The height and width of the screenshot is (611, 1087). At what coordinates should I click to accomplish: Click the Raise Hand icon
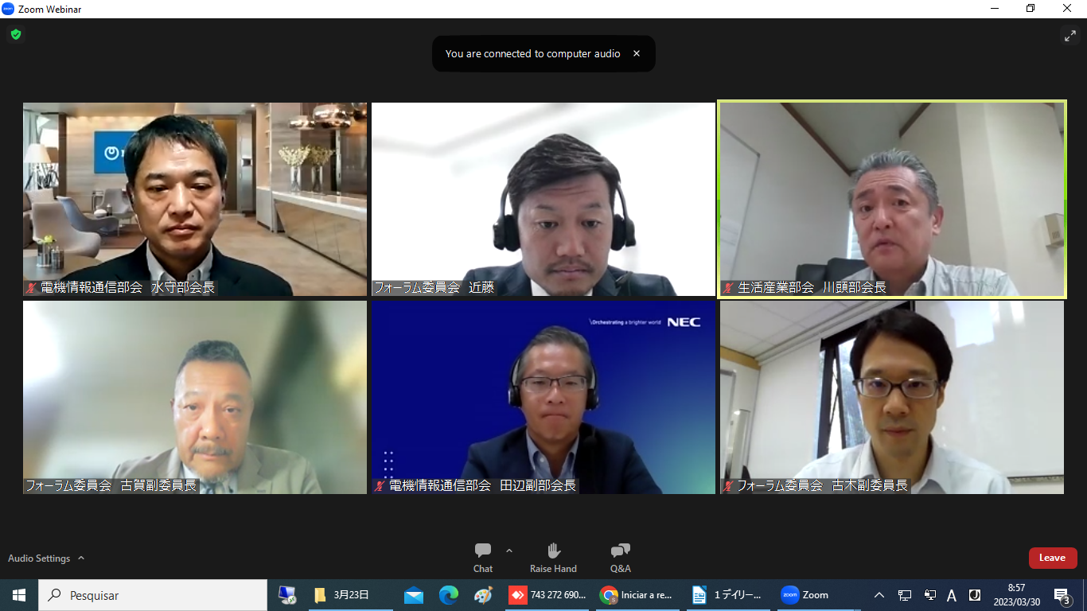(x=553, y=557)
